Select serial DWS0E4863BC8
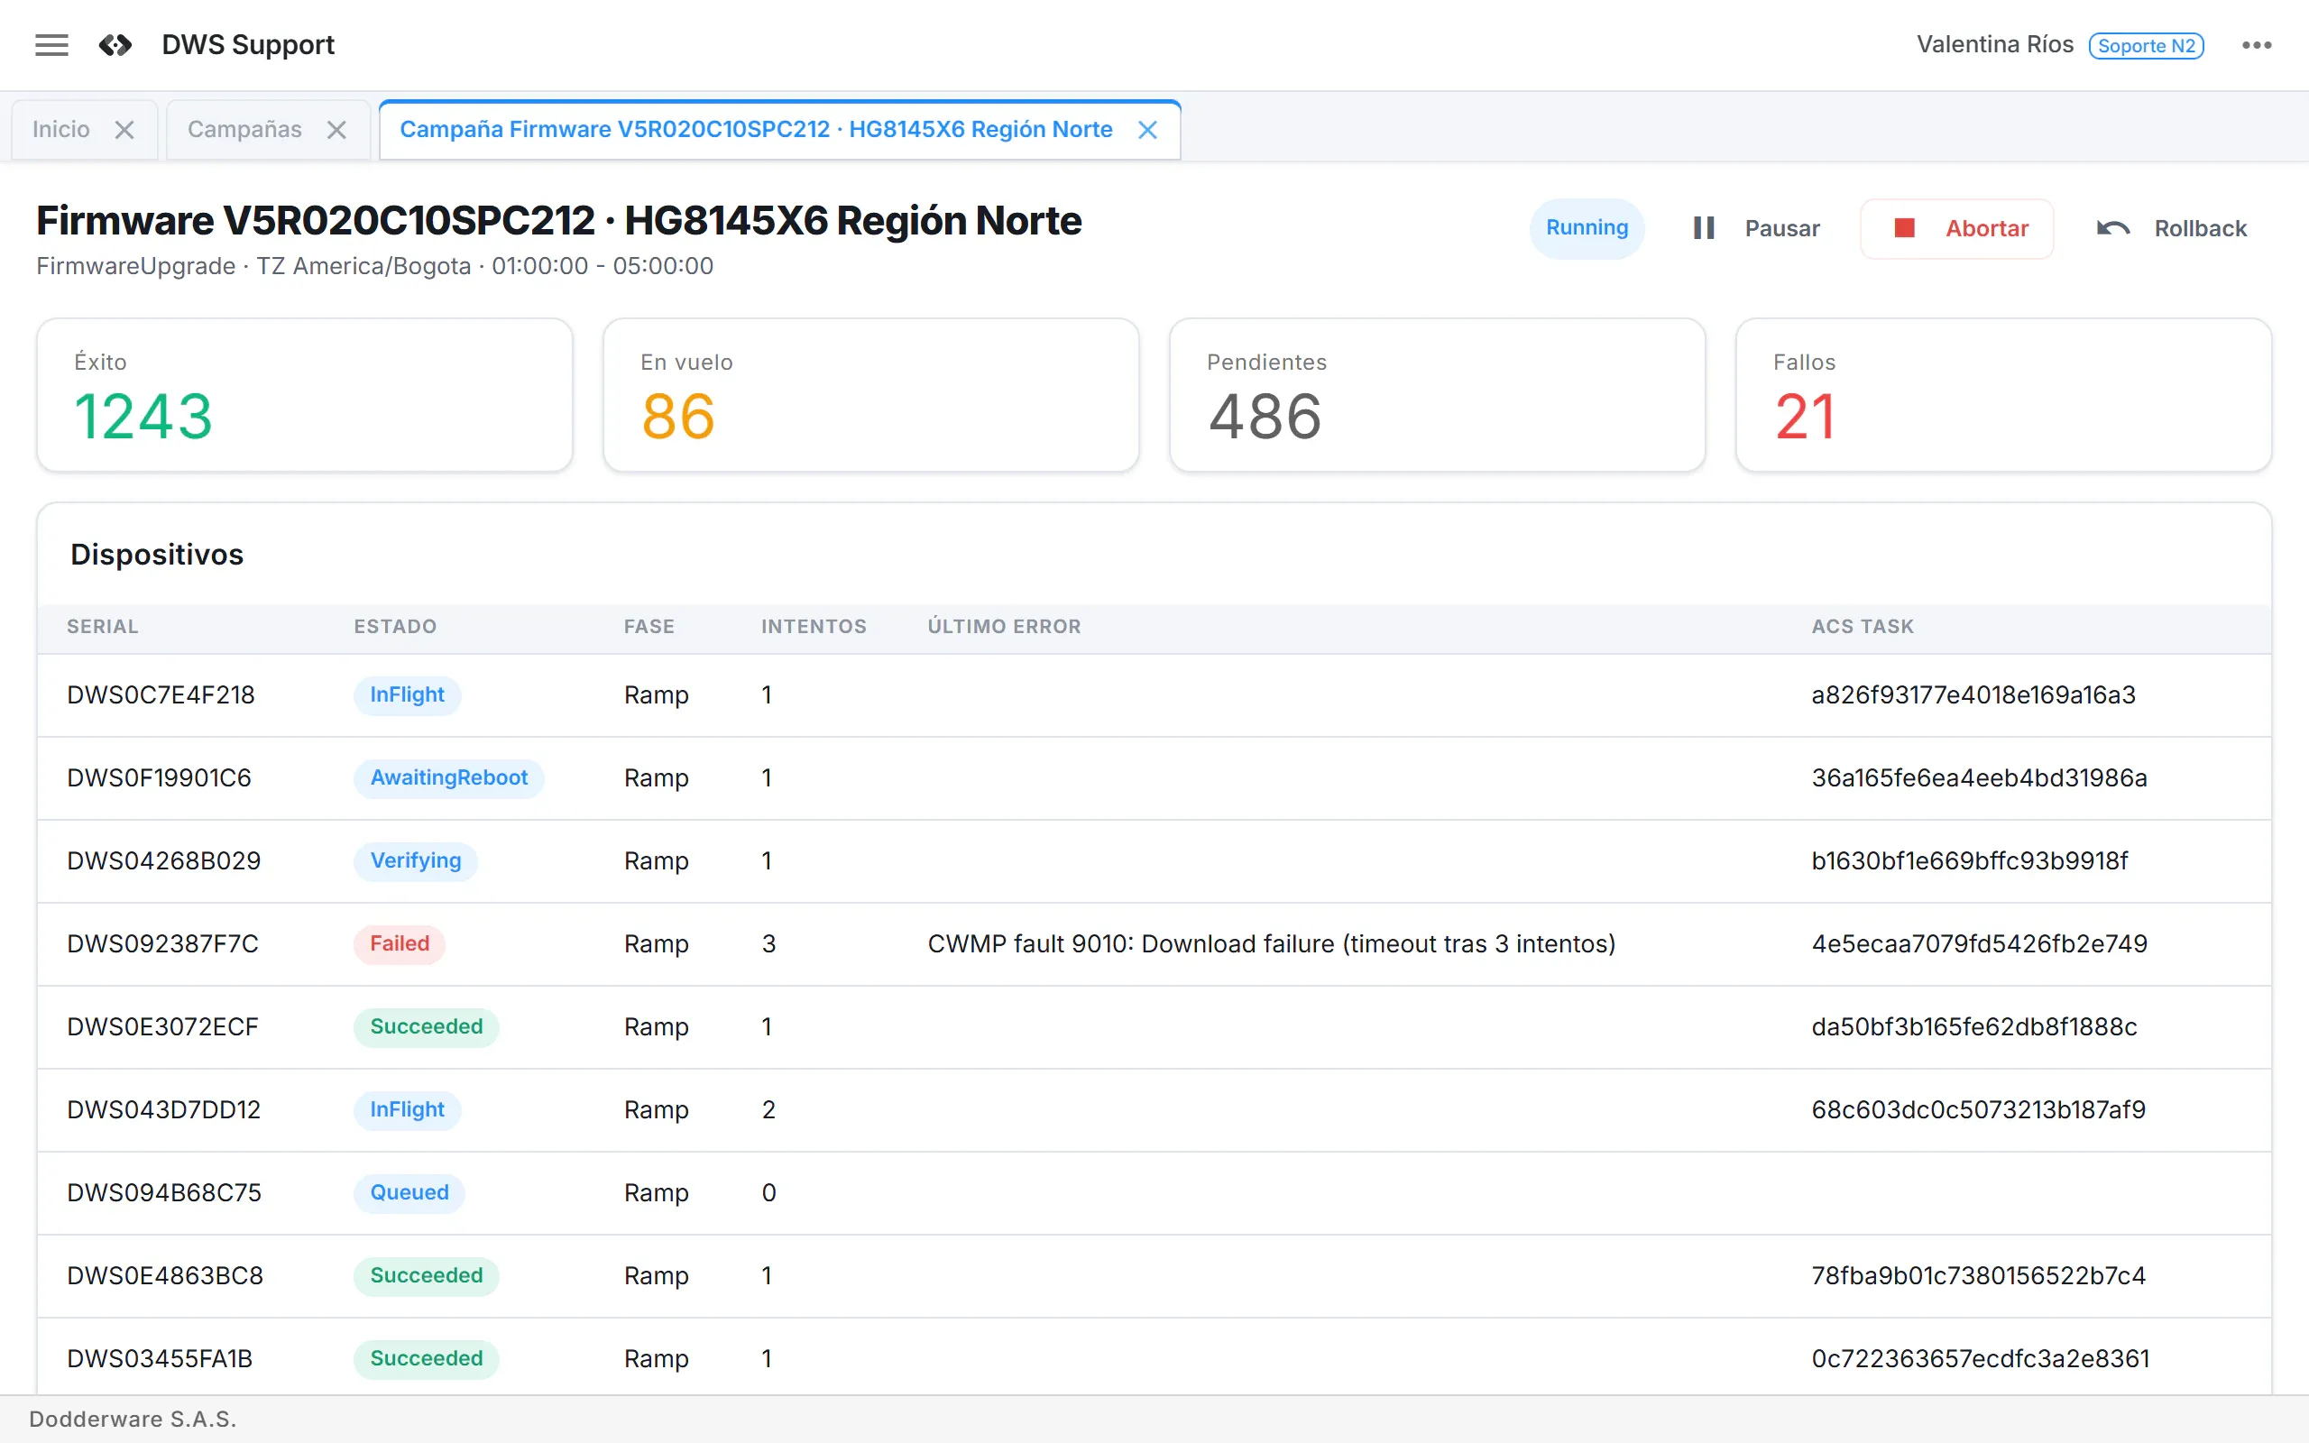 tap(165, 1276)
